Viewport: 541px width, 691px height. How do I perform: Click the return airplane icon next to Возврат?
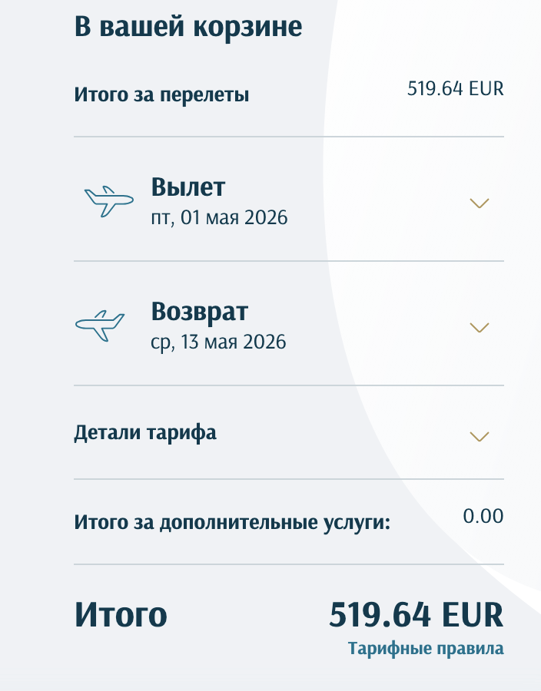(x=100, y=326)
